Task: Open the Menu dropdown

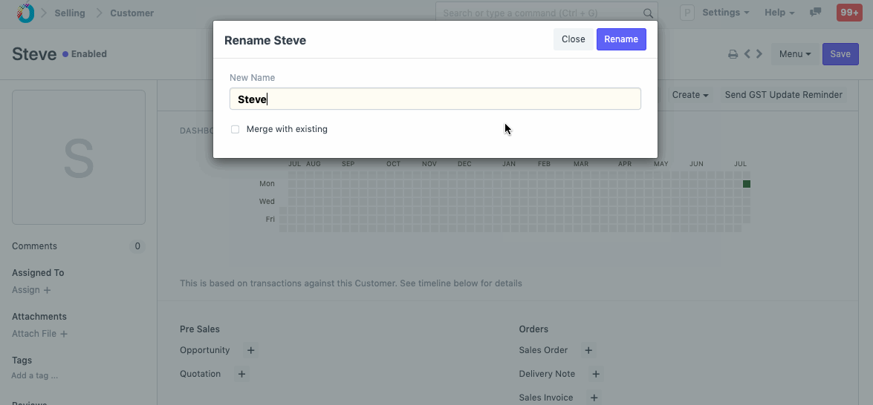Action: click(x=795, y=54)
